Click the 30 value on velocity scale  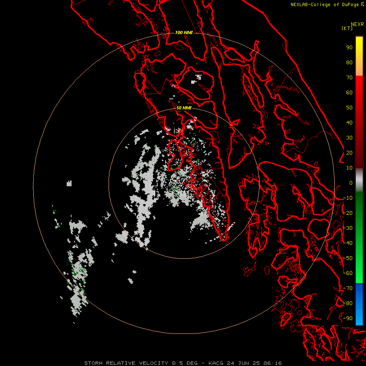tap(349, 138)
